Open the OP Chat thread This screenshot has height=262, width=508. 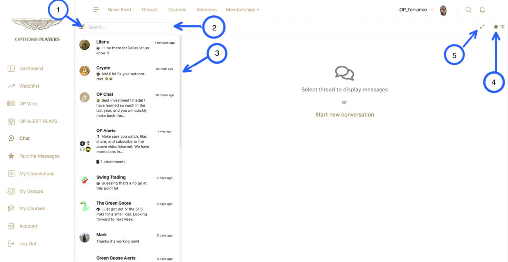pos(127,106)
